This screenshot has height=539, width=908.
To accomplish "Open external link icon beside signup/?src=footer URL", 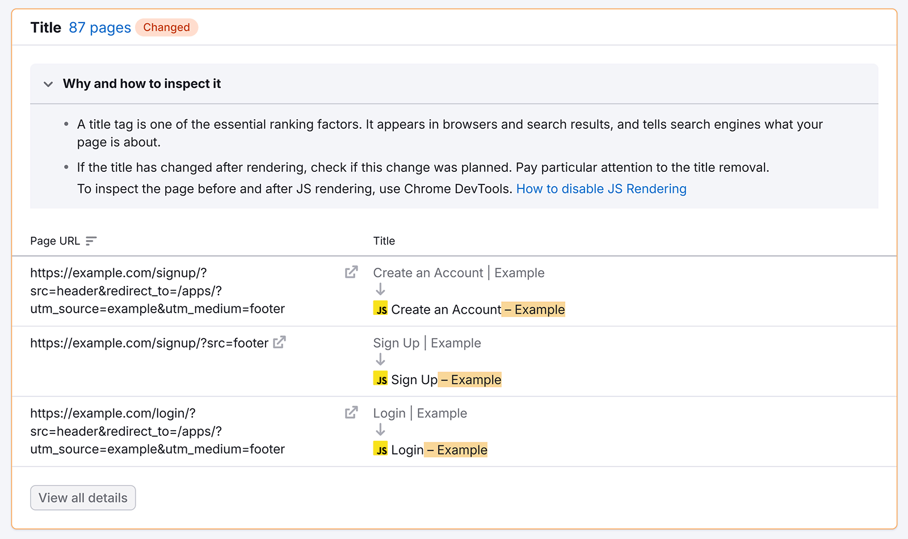I will (279, 343).
